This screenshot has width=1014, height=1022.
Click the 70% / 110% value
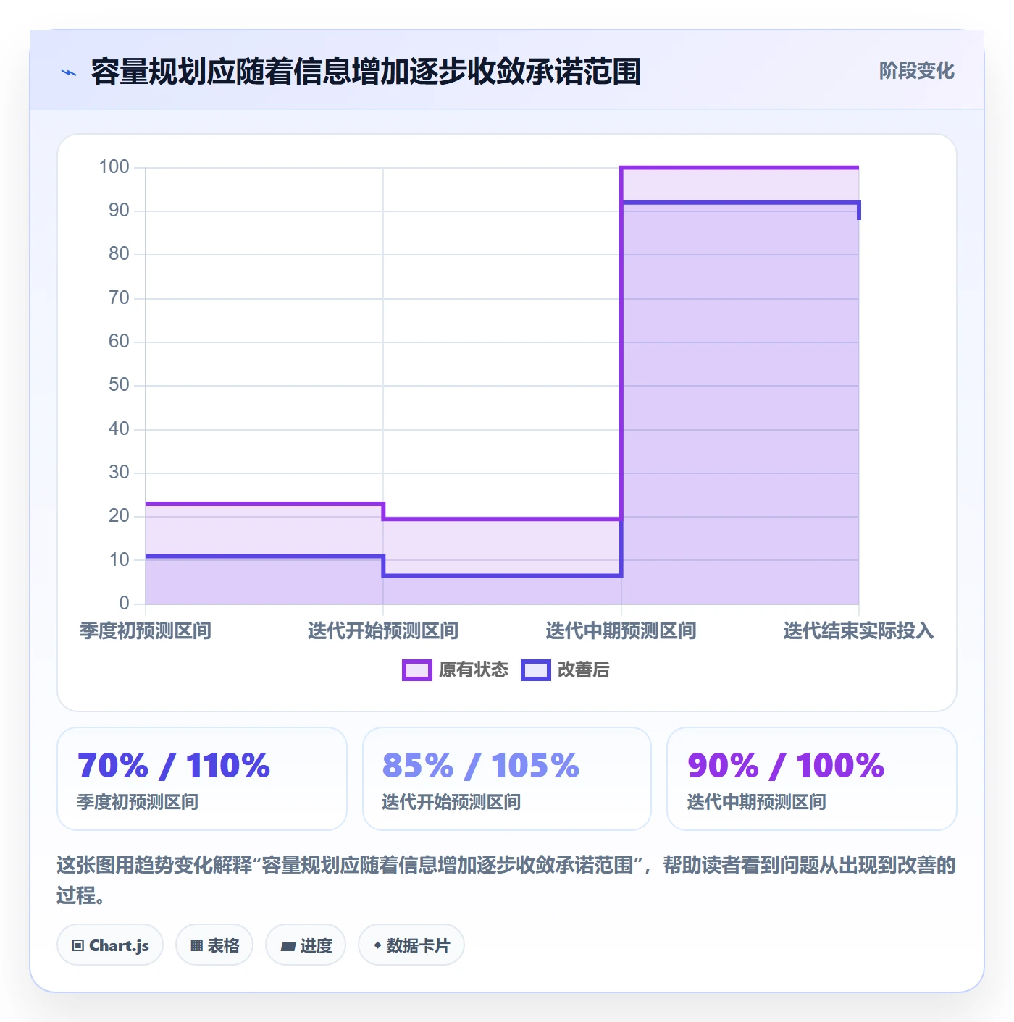click(x=174, y=766)
